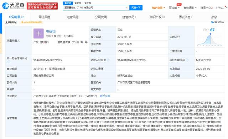The image size is (228, 139).
Task: Open legal representative 韦绍钧 profile link
Action: pyautogui.click(x=51, y=31)
